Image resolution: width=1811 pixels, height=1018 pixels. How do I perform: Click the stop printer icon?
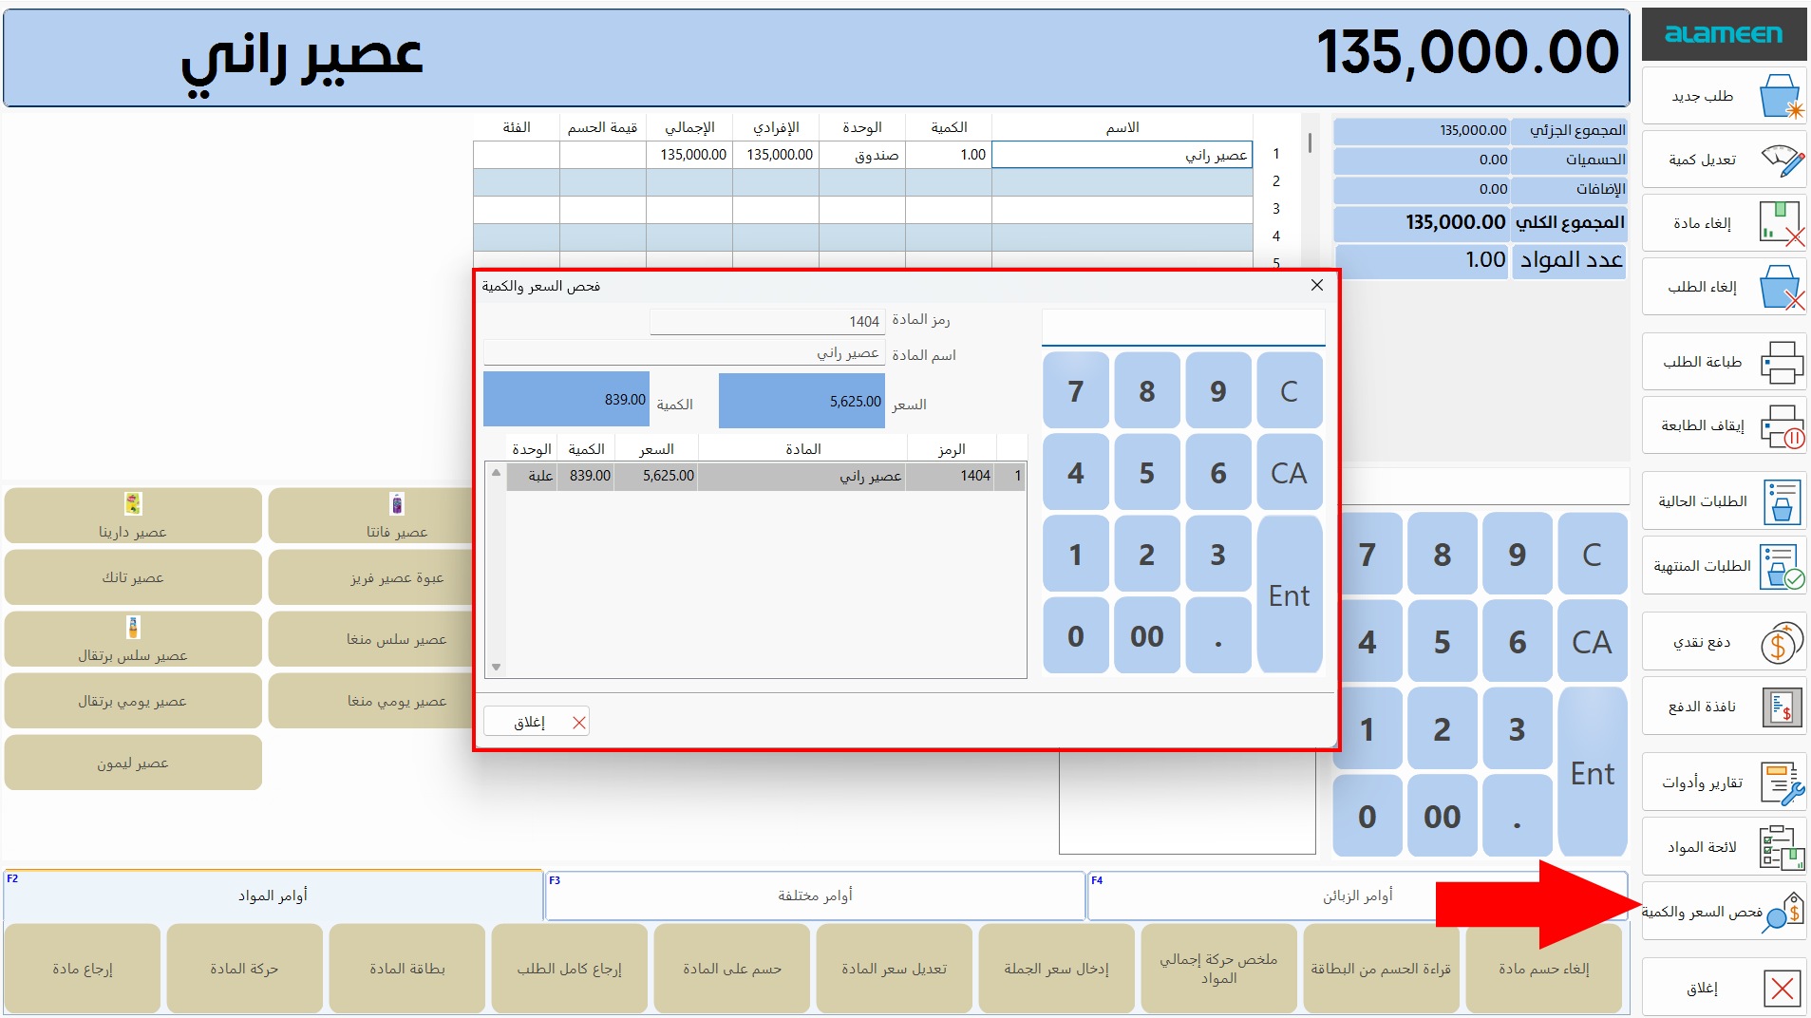[1781, 425]
